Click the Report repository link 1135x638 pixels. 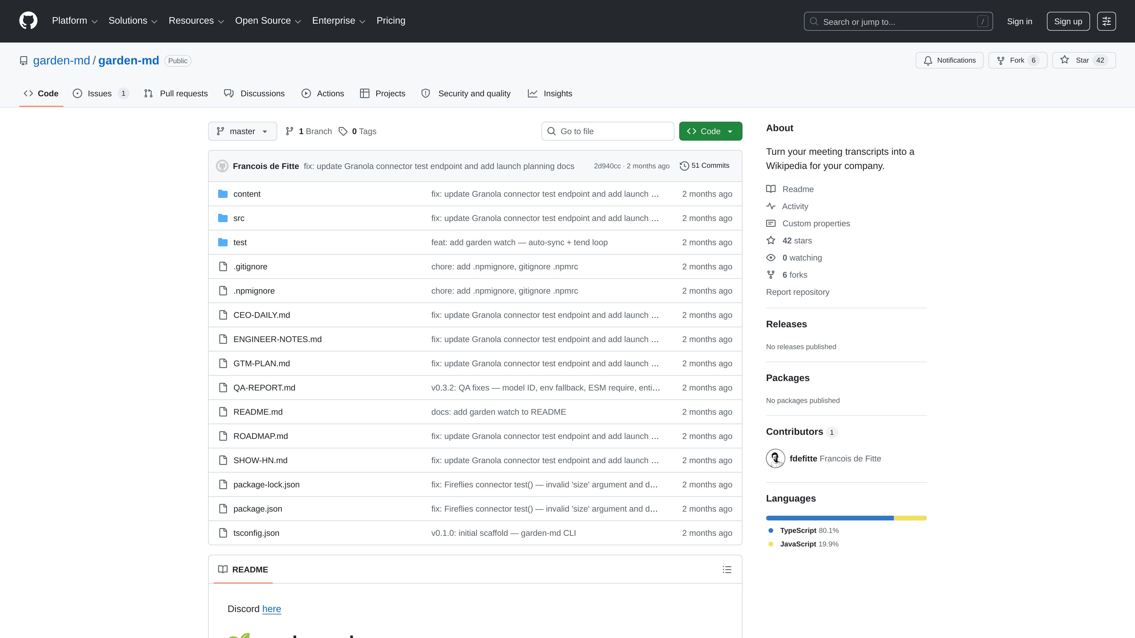797,292
